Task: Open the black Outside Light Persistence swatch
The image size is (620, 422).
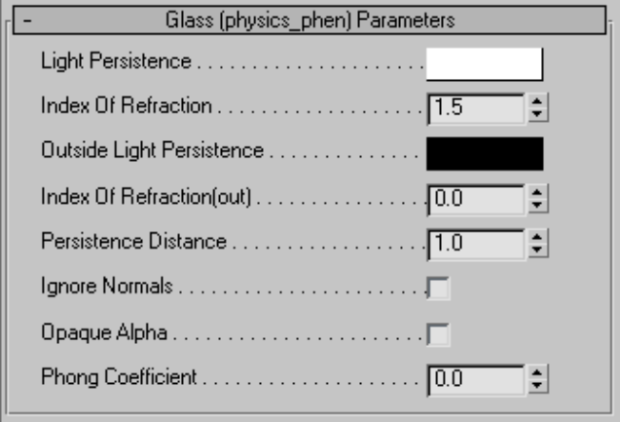Action: coord(484,153)
